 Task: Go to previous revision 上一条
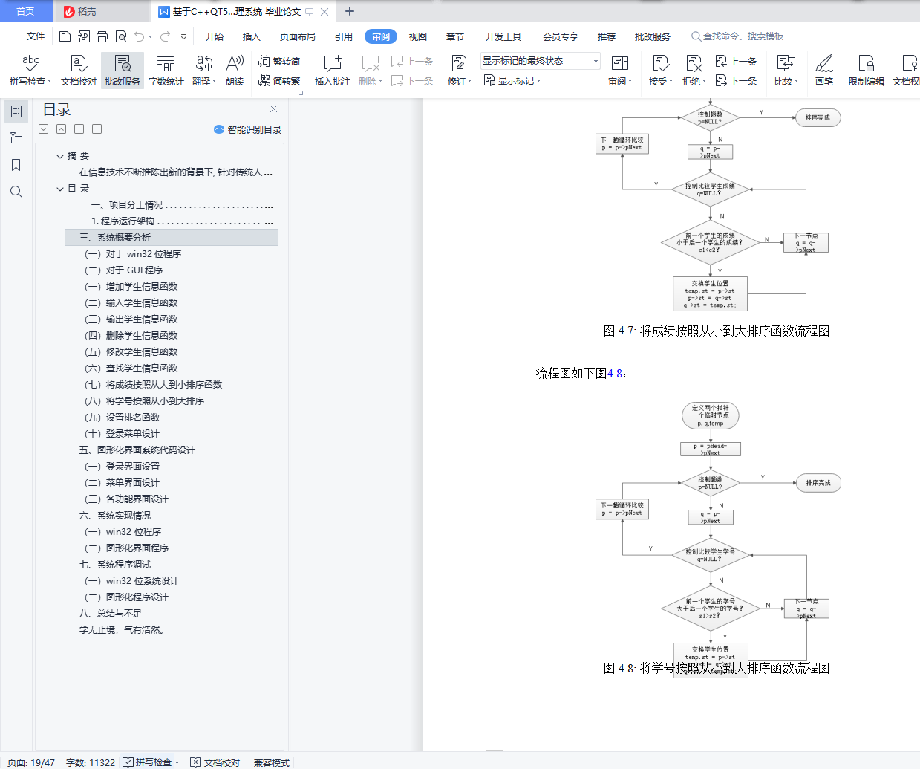(737, 62)
